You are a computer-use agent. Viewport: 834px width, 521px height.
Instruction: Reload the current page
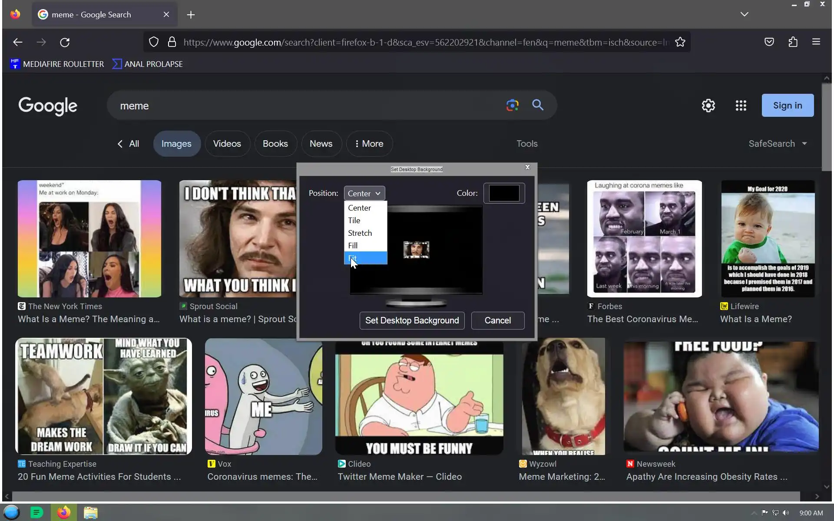point(65,42)
